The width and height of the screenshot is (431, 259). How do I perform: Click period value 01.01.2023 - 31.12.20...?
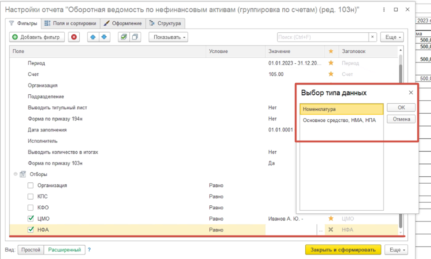click(295, 63)
